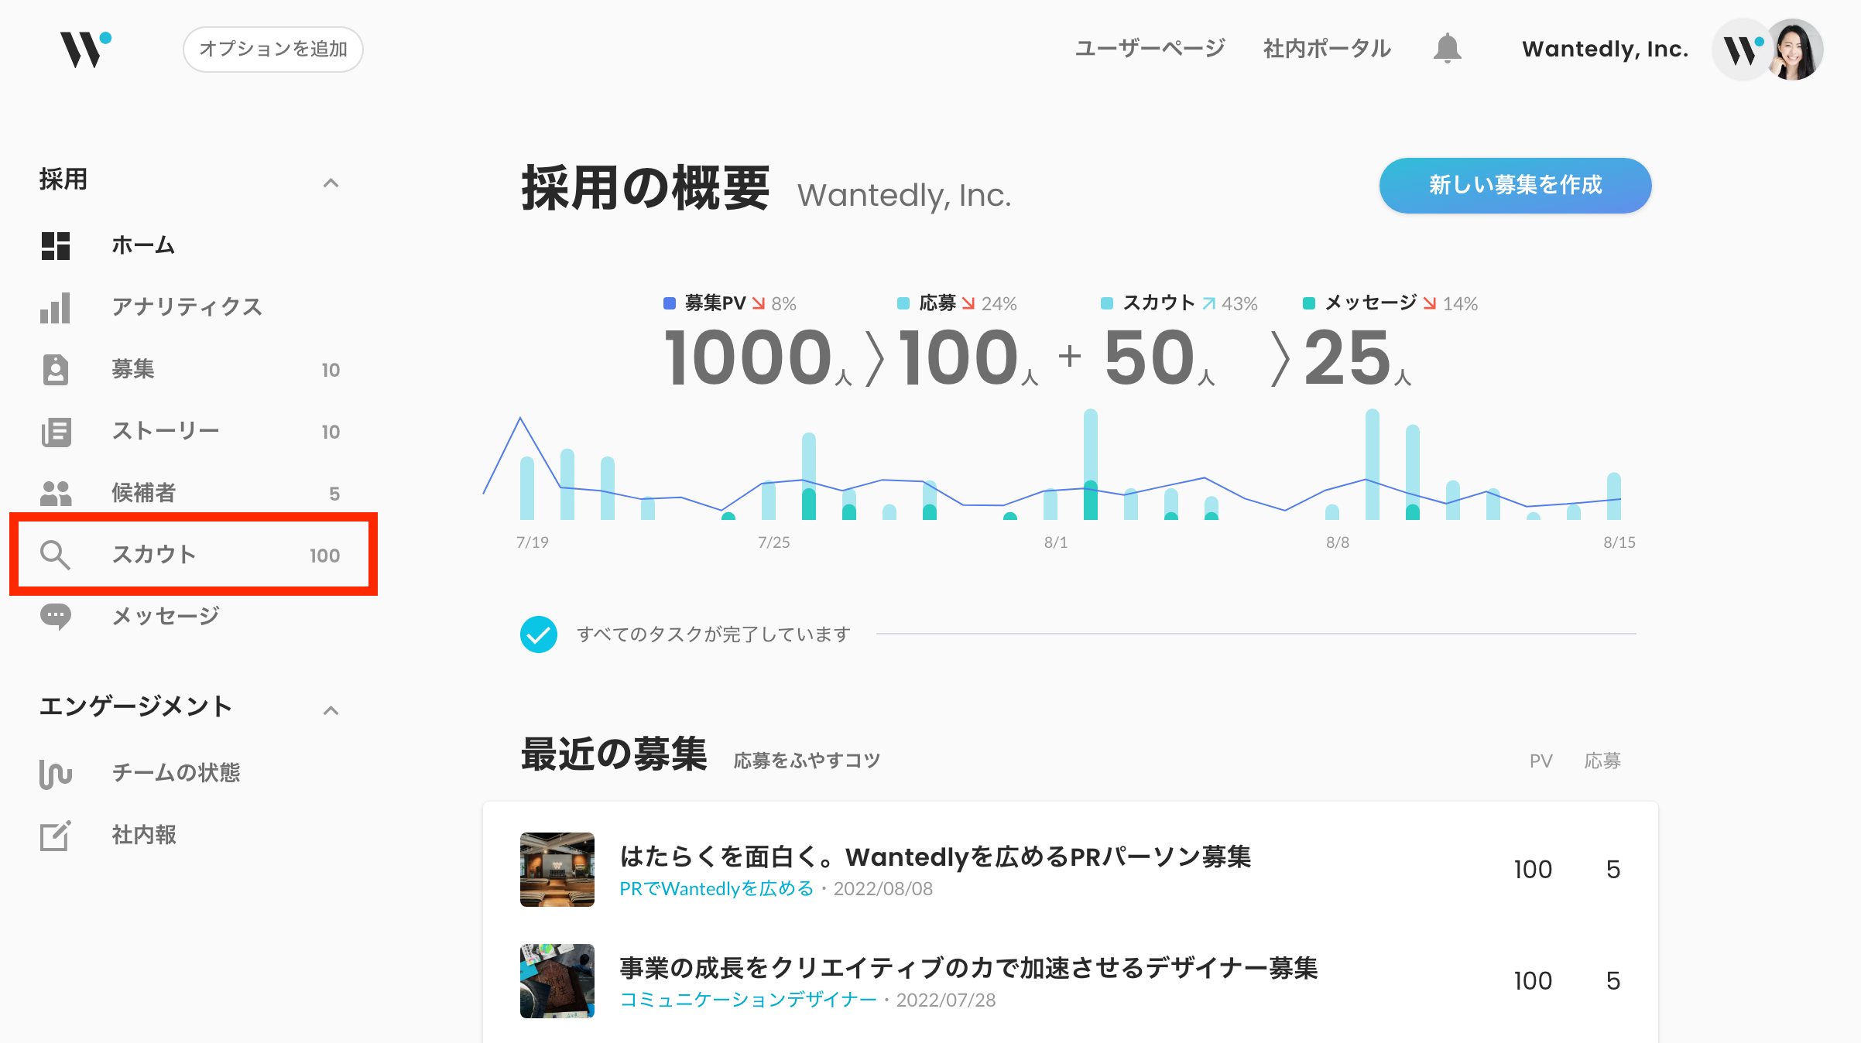This screenshot has height=1043, width=1861.
Task: Click the blue completed-tasks check icon
Action: point(539,634)
